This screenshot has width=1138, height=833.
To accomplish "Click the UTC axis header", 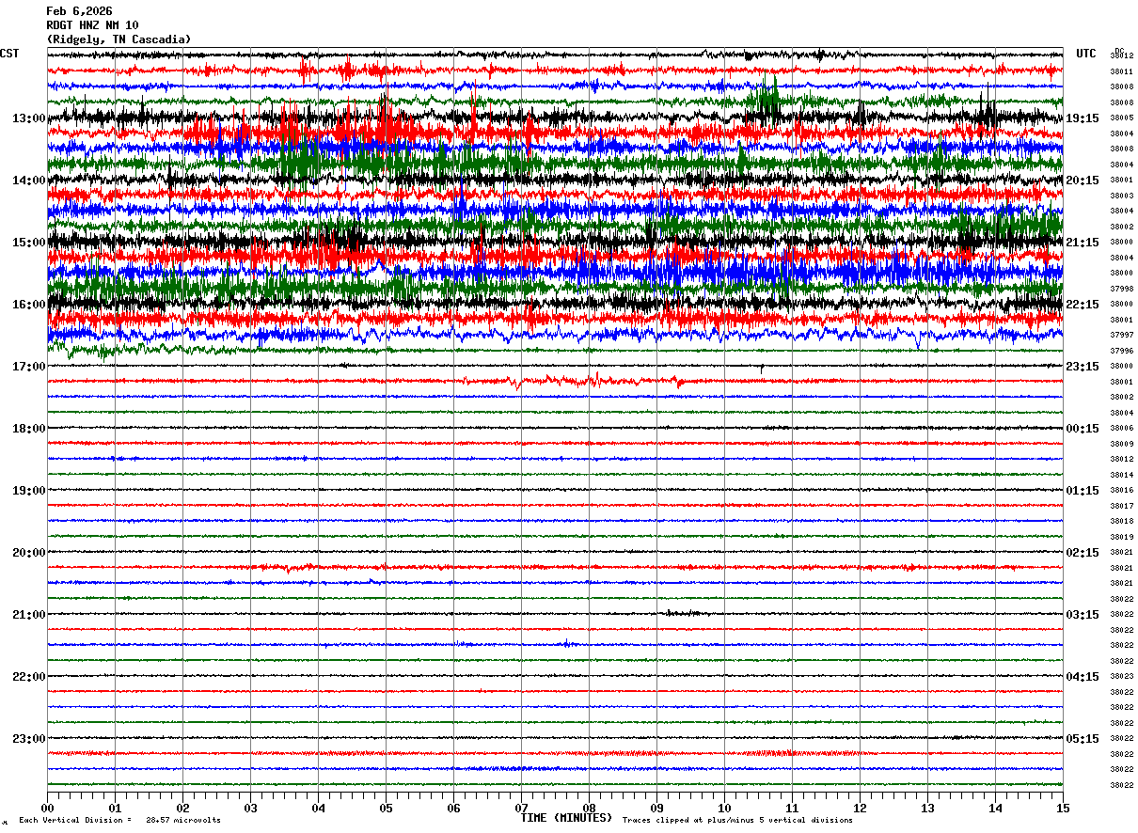I will click(1086, 54).
